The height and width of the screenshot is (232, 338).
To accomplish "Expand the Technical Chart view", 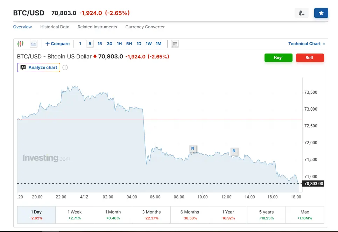I will (x=306, y=44).
